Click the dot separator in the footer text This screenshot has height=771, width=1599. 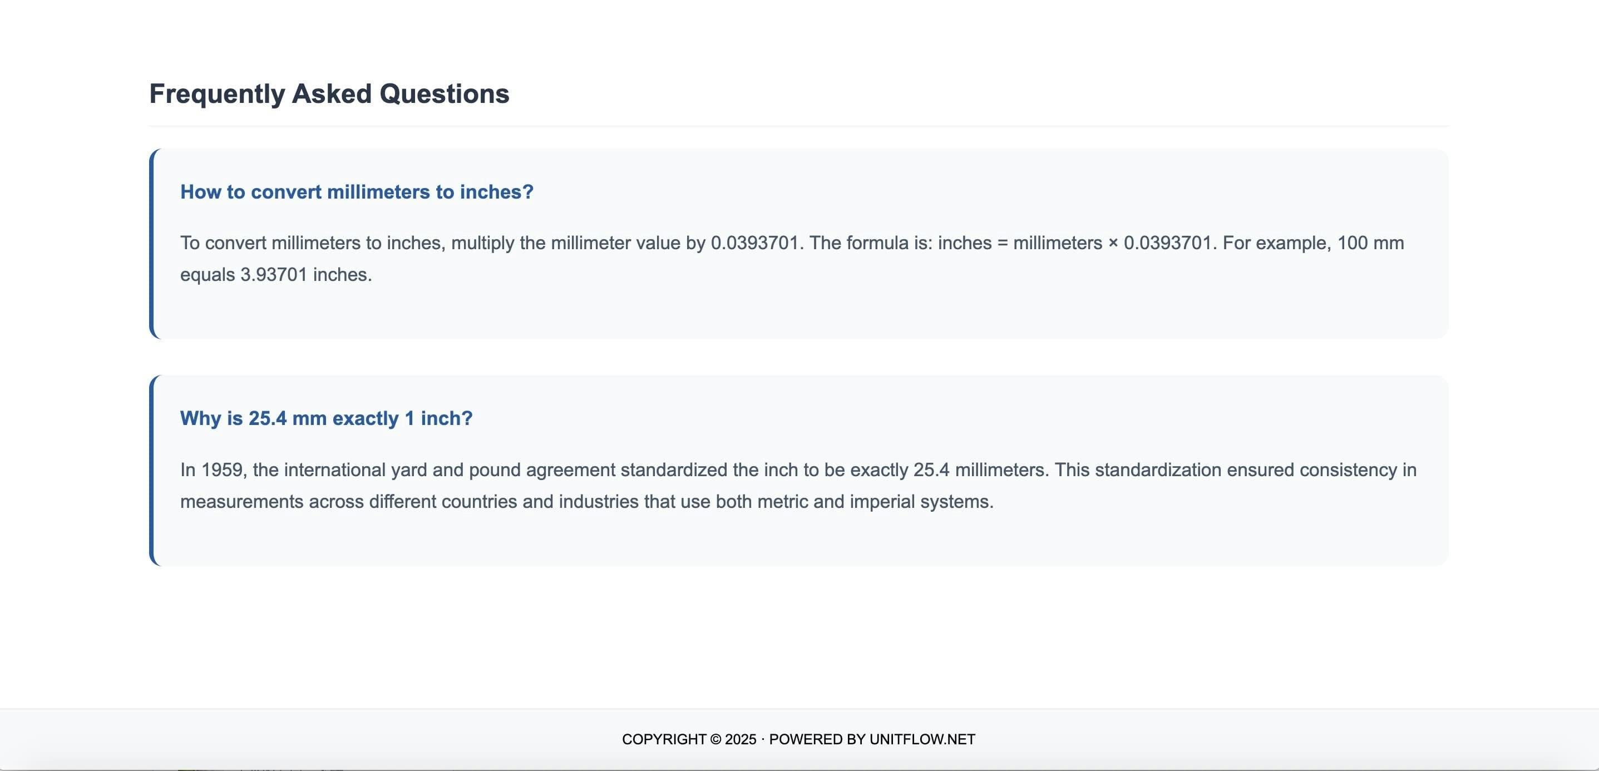[762, 739]
